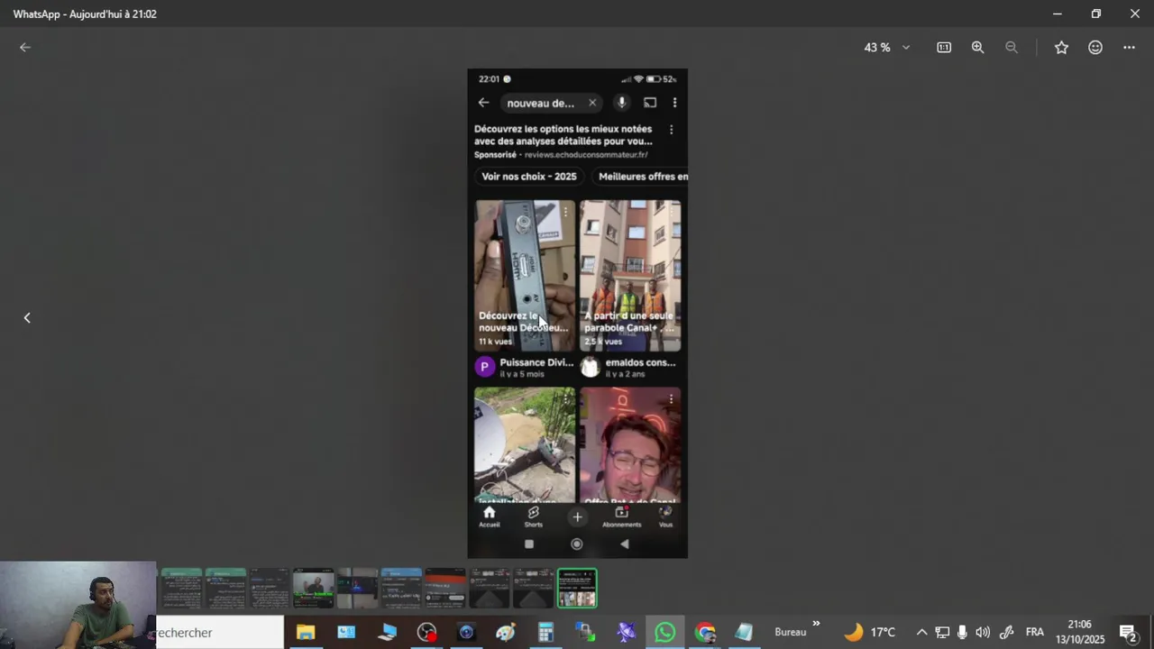Switch to the Shorts tab
Image resolution: width=1154 pixels, height=649 pixels.
(x=533, y=516)
